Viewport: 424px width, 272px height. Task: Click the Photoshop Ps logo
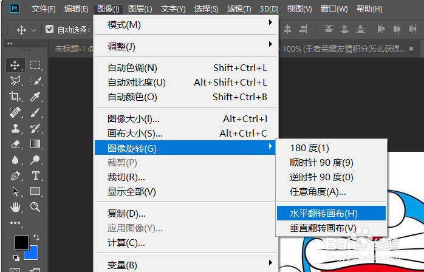15,8
